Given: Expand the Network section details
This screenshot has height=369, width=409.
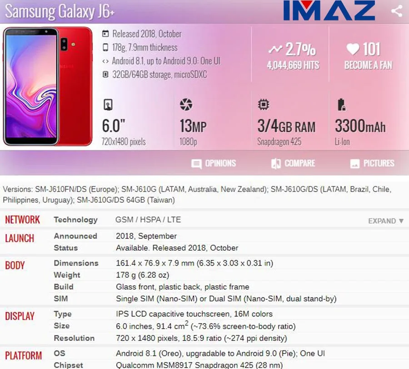Looking at the screenshot, I should pyautogui.click(x=386, y=221).
